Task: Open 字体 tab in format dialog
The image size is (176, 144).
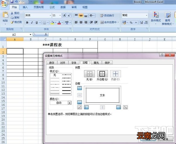Action: pos(74,63)
